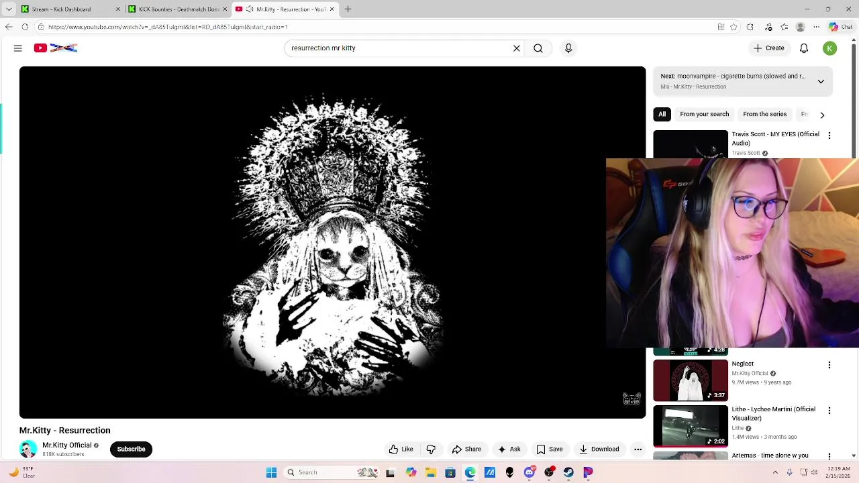Show hidden system tray icons
859x483 pixels.
coord(775,472)
